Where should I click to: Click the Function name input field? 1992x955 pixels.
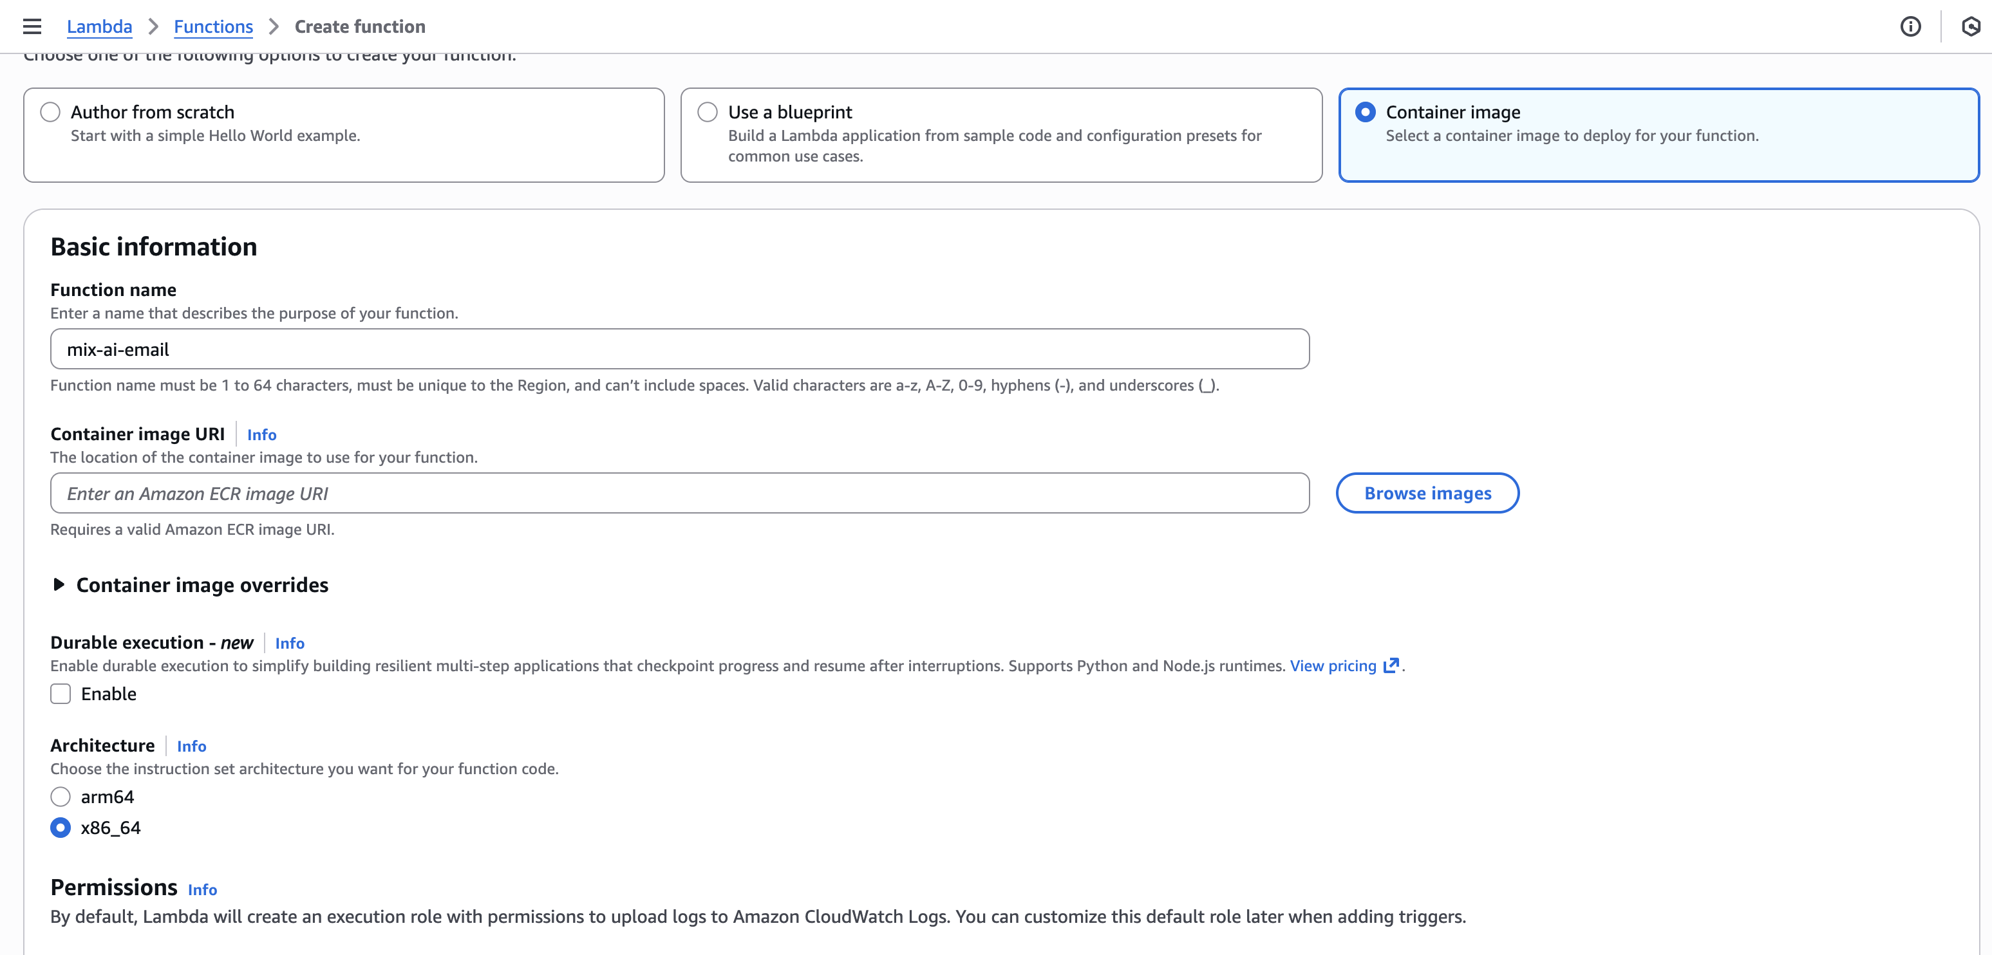point(679,348)
